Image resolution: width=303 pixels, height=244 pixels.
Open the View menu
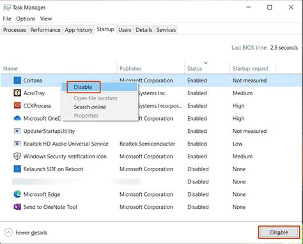click(x=46, y=19)
